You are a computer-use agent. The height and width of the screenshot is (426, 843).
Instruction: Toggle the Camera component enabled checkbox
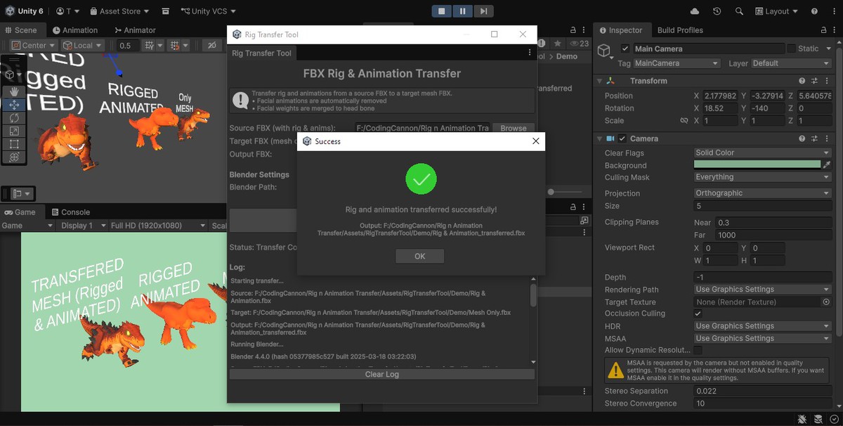tap(622, 138)
